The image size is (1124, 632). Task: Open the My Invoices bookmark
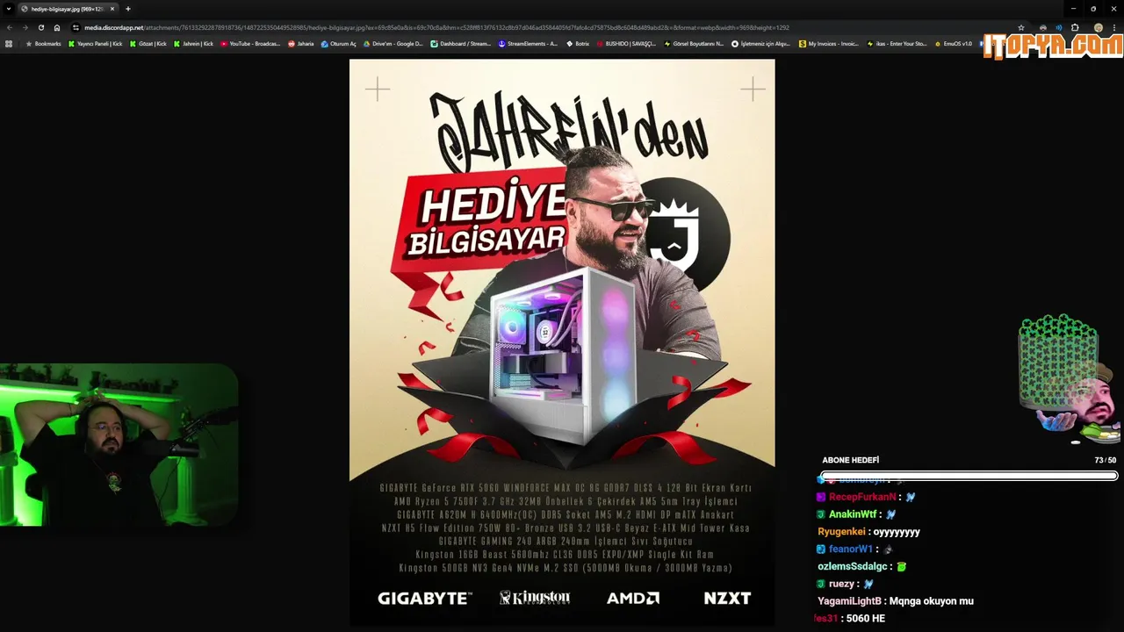point(829,43)
